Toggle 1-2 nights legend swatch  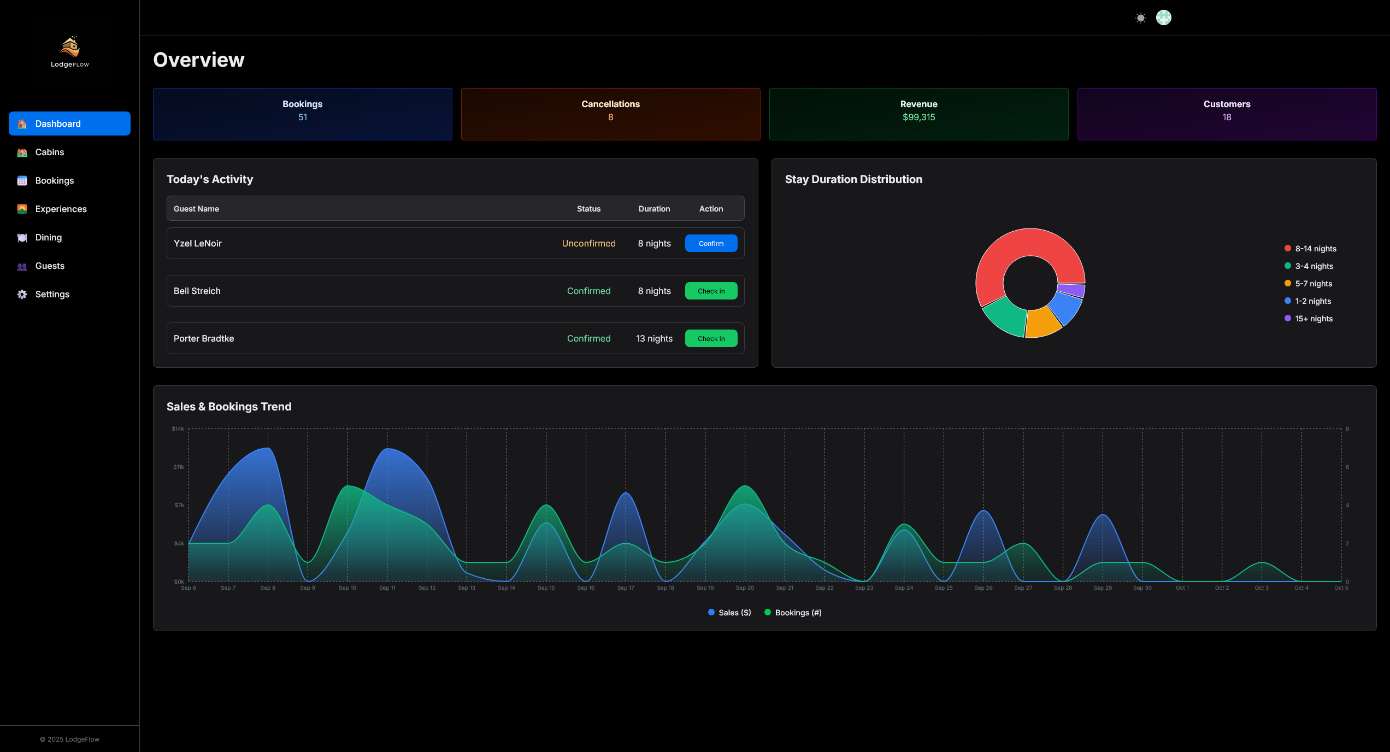[x=1288, y=301]
